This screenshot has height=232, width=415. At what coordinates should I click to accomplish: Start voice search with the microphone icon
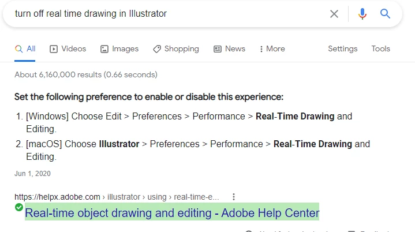362,14
